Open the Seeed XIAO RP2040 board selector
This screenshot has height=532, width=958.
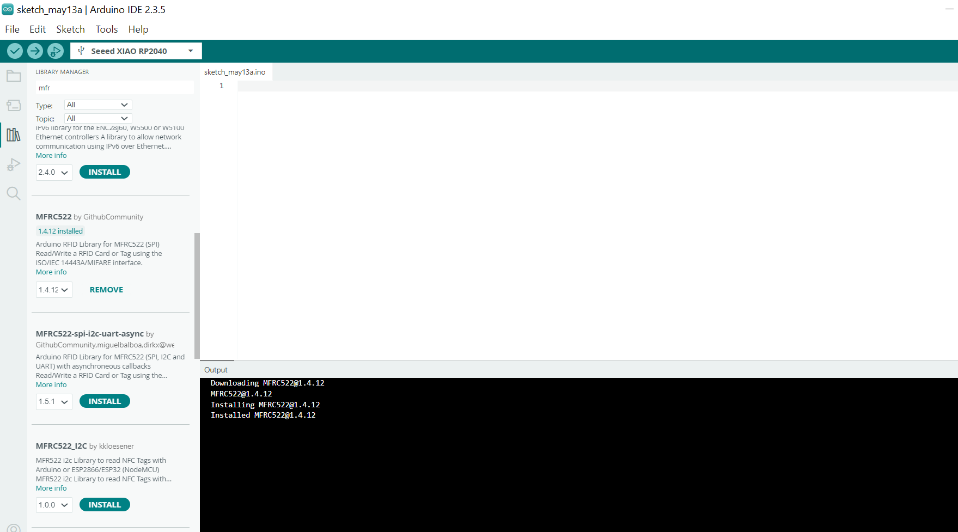[136, 51]
